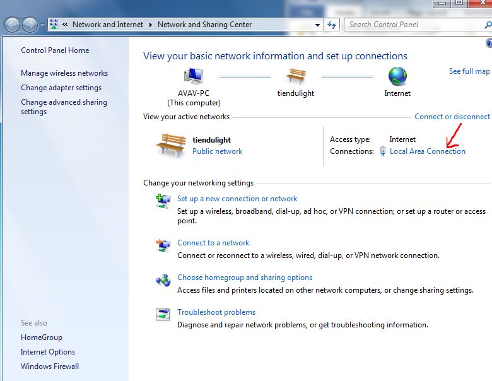Go back with the Back arrow button
Viewport: 492px width, 381px height.
(12, 25)
